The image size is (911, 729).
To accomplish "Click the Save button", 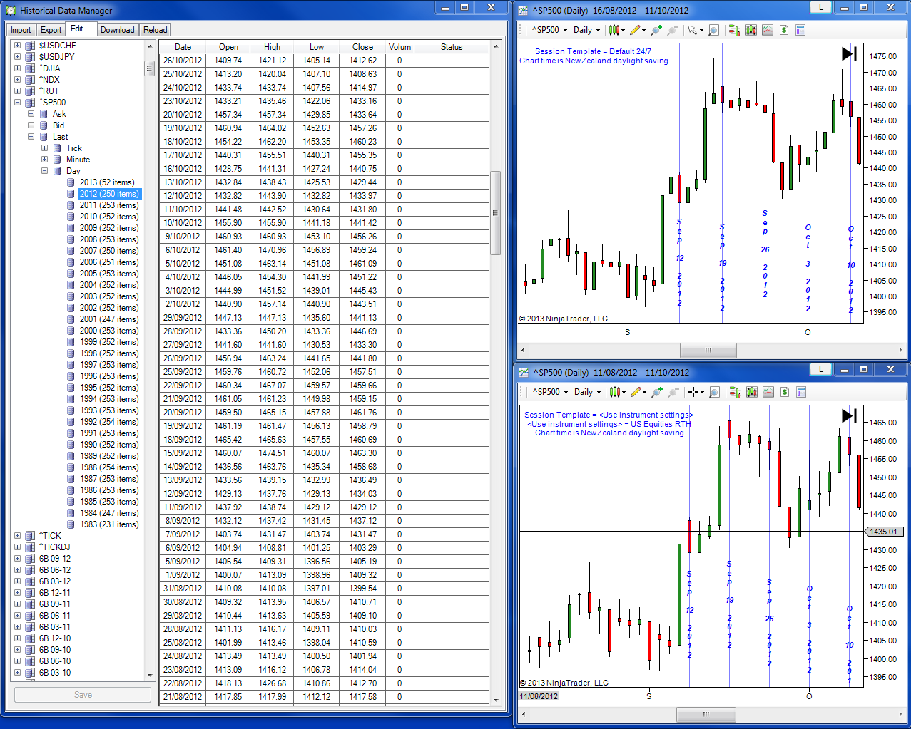I will [x=83, y=695].
